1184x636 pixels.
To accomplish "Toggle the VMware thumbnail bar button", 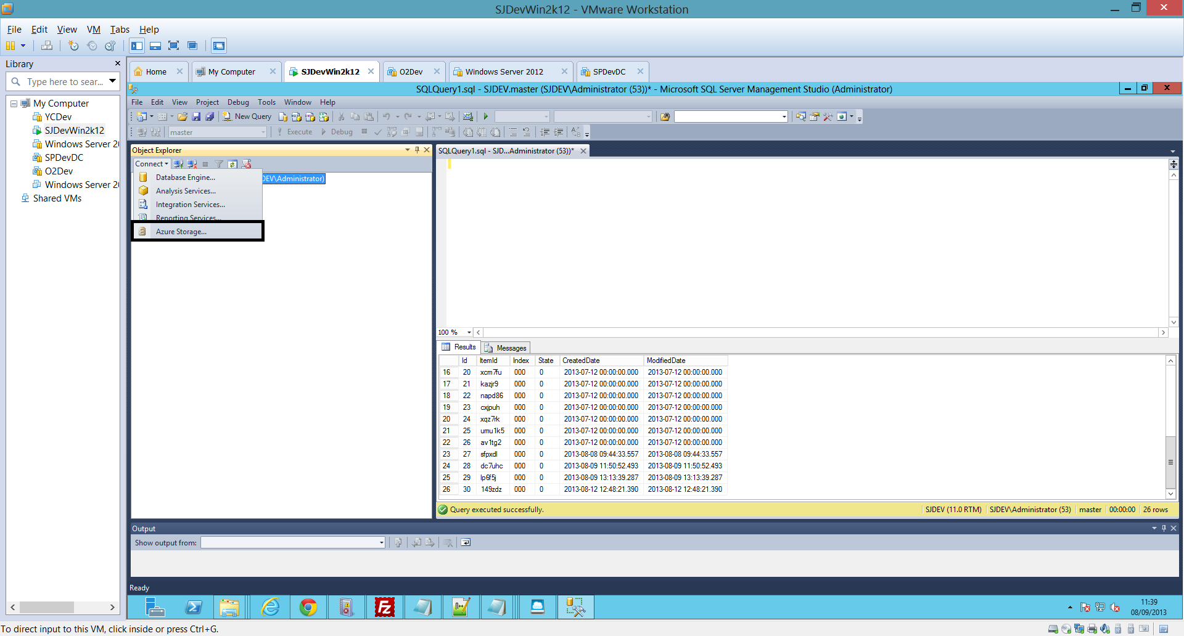I will (x=155, y=46).
